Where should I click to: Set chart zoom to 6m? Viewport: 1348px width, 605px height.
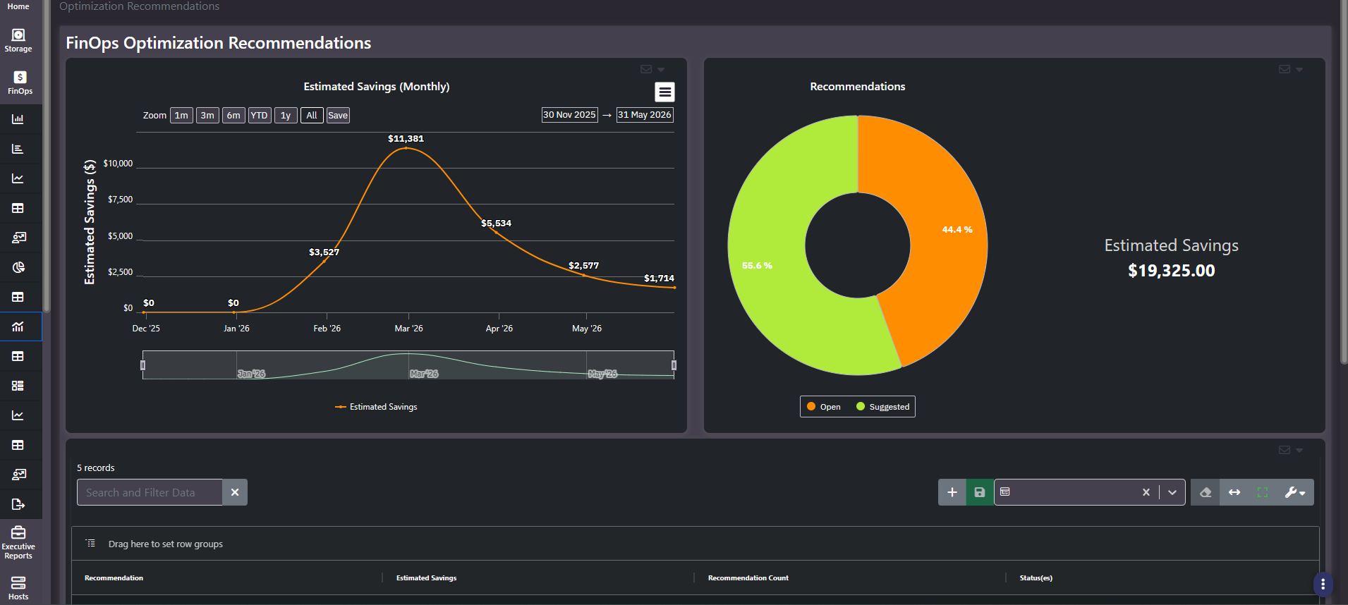233,116
